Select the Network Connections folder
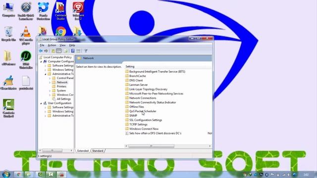 pos(141,98)
